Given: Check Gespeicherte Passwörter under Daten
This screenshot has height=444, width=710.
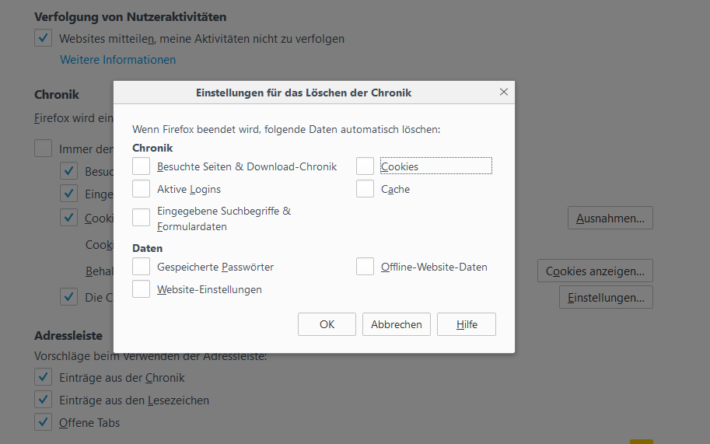Looking at the screenshot, I should (142, 267).
